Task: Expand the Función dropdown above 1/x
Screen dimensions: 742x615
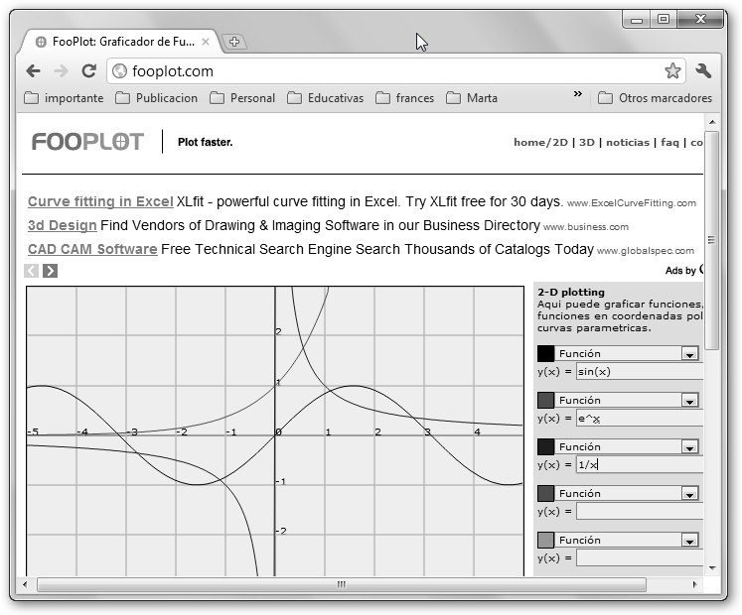Action: 689,446
